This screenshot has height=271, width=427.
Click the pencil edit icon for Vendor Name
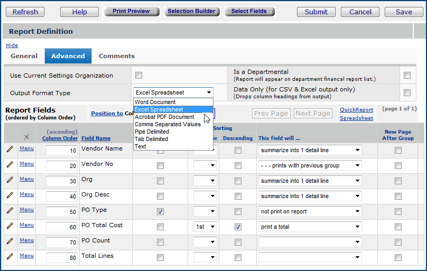coord(10,149)
